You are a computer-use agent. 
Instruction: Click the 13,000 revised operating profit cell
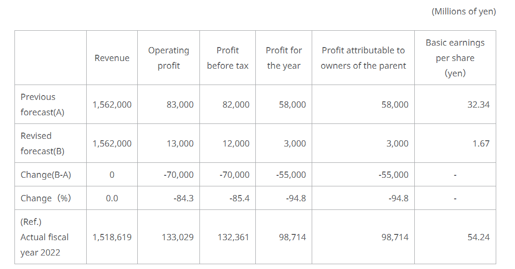pos(180,144)
